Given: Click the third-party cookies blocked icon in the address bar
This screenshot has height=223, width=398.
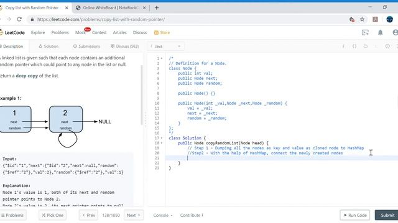Looking at the screenshot, I should pyautogui.click(x=352, y=19).
